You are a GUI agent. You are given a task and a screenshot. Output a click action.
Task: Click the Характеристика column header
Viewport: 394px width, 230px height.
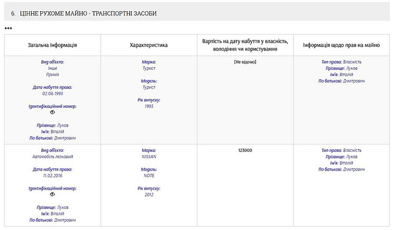point(149,45)
